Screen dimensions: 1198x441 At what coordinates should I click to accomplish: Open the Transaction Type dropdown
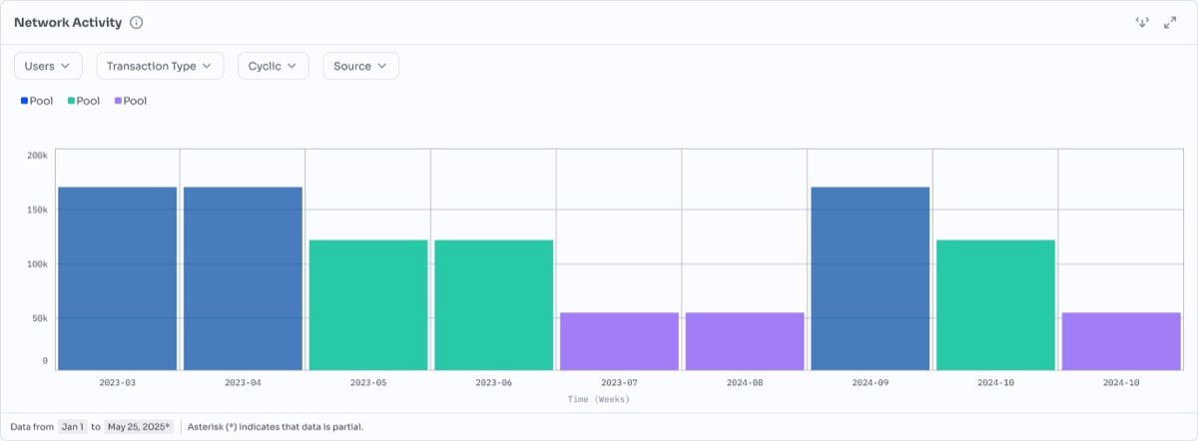point(160,66)
